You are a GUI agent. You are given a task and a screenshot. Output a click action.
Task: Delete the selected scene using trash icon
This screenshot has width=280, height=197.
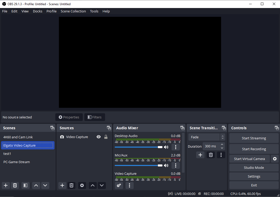[x=15, y=185]
